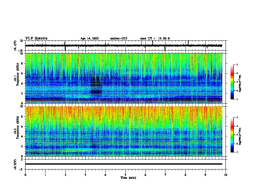Click the "6" tick on the Time axis
The width and height of the screenshot is (254, 196).
145,175
